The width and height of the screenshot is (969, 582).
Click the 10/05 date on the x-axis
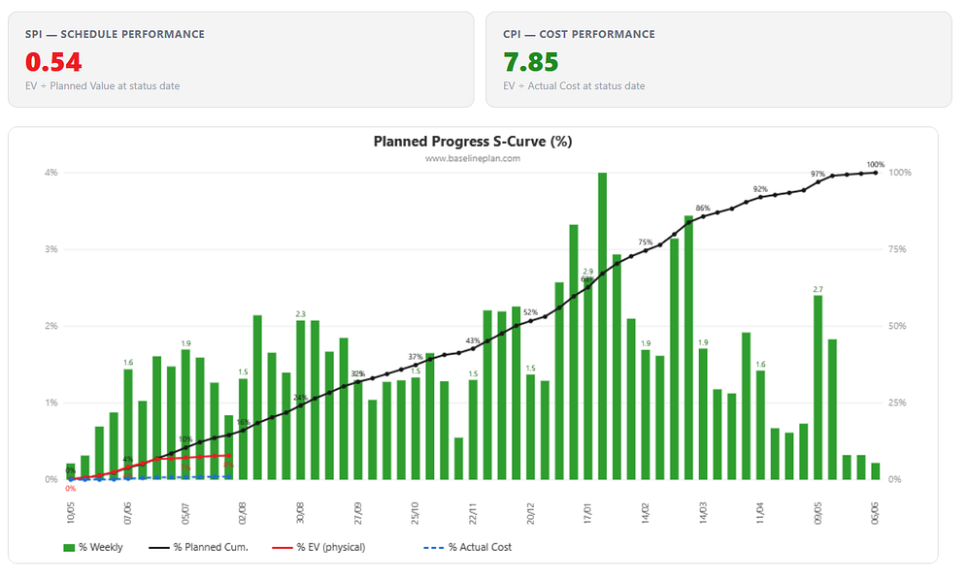coord(71,513)
